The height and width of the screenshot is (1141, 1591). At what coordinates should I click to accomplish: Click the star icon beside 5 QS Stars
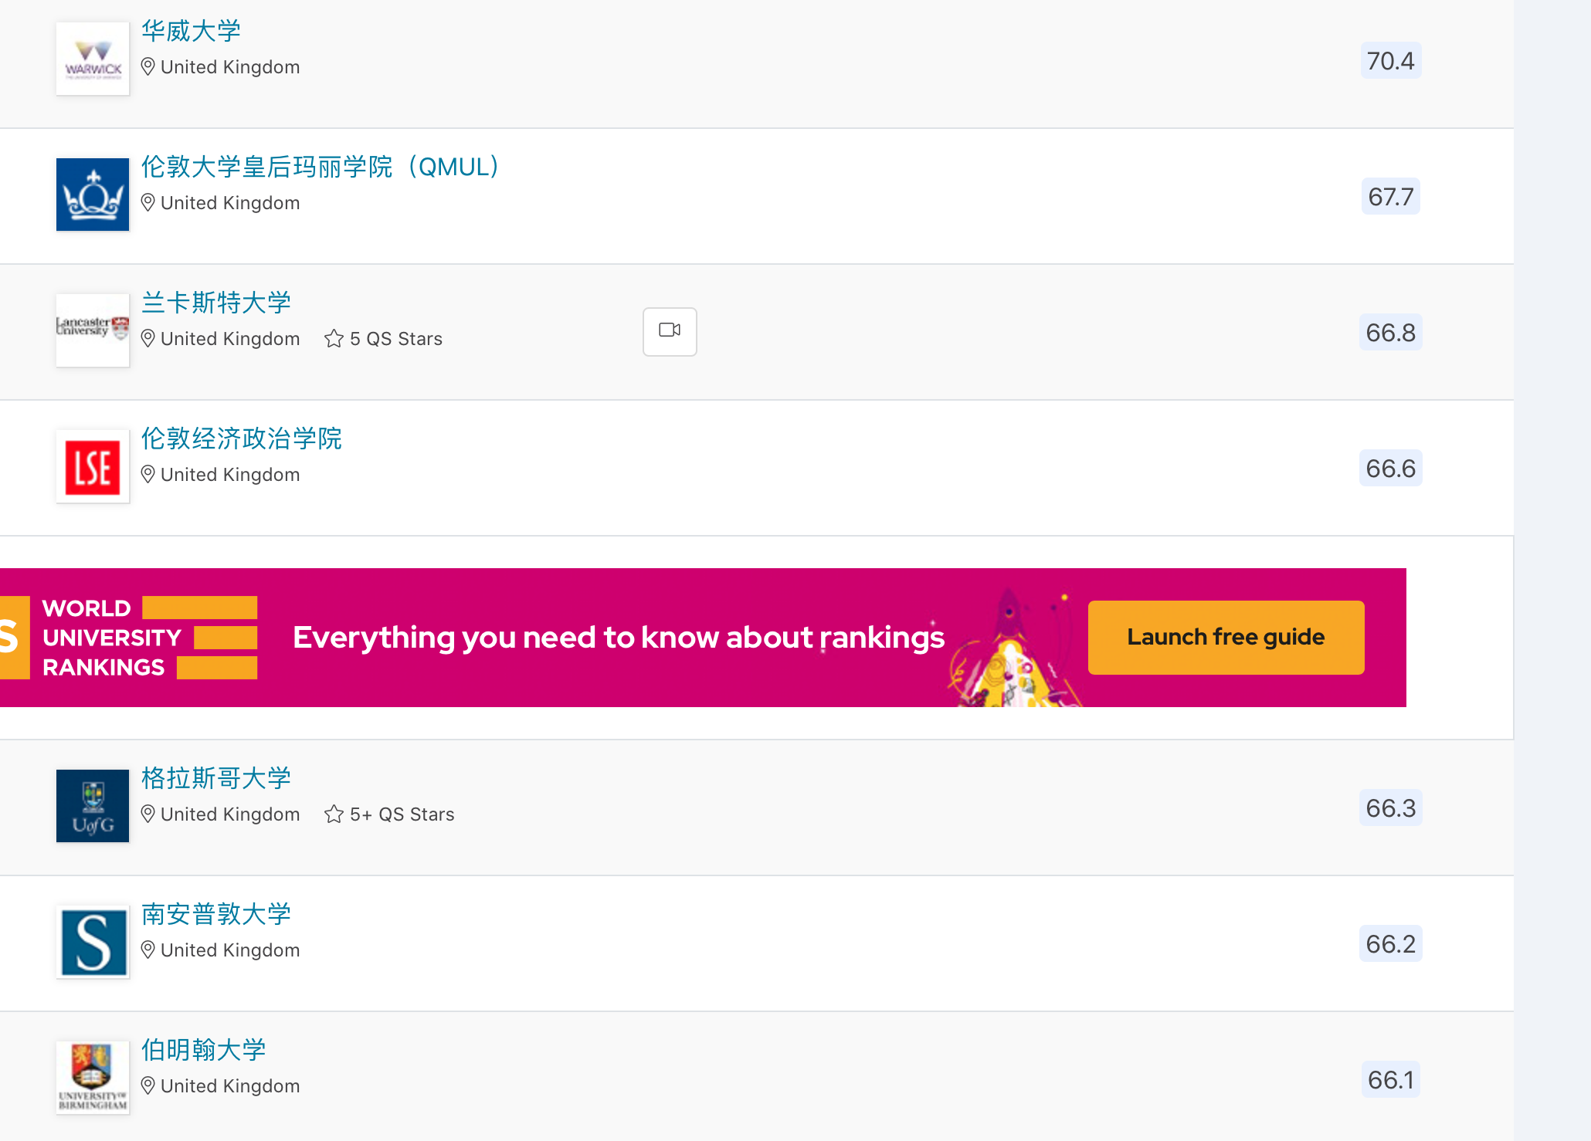(x=334, y=339)
